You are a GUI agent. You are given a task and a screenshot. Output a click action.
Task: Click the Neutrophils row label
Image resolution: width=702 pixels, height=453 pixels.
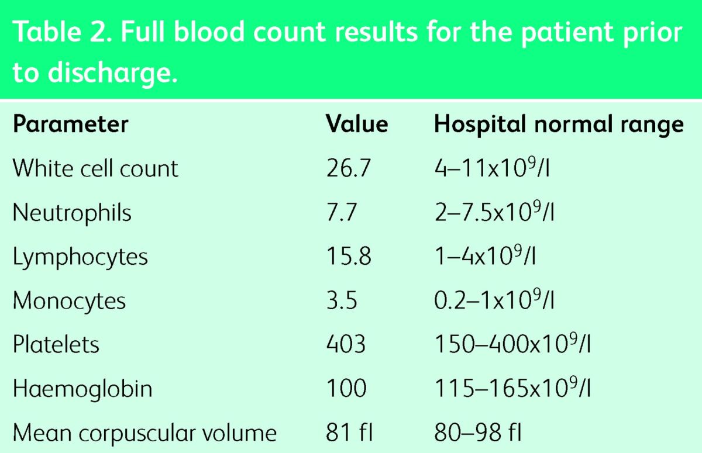tap(72, 213)
